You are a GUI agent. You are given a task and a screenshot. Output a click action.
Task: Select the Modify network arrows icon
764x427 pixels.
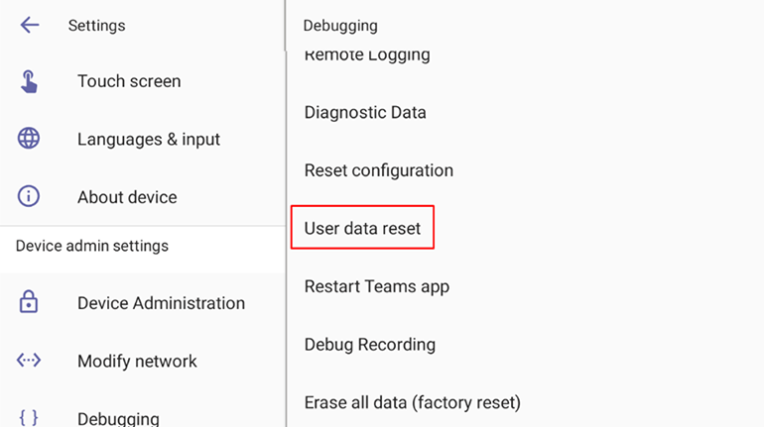click(29, 361)
